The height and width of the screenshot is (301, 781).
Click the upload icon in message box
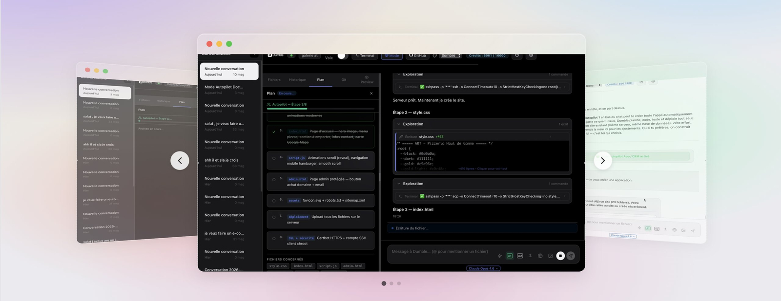tap(530, 256)
